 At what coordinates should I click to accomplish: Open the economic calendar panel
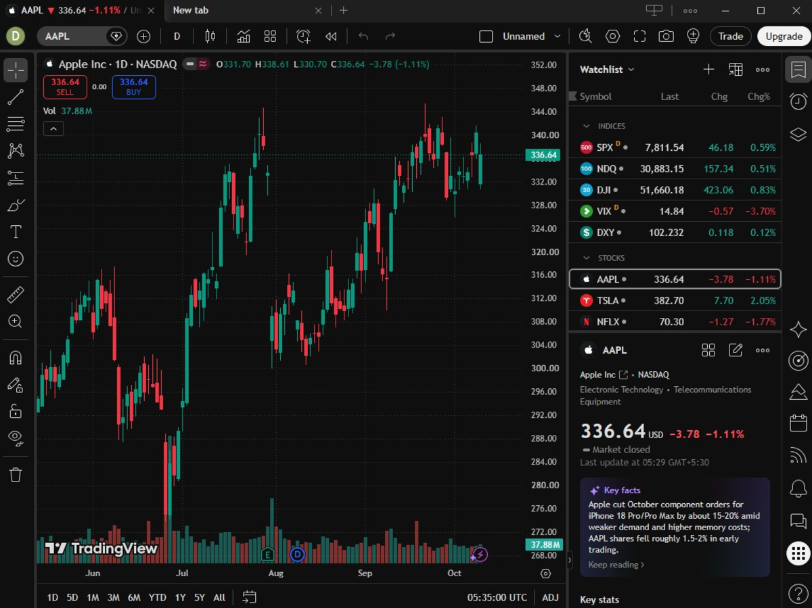coord(798,423)
